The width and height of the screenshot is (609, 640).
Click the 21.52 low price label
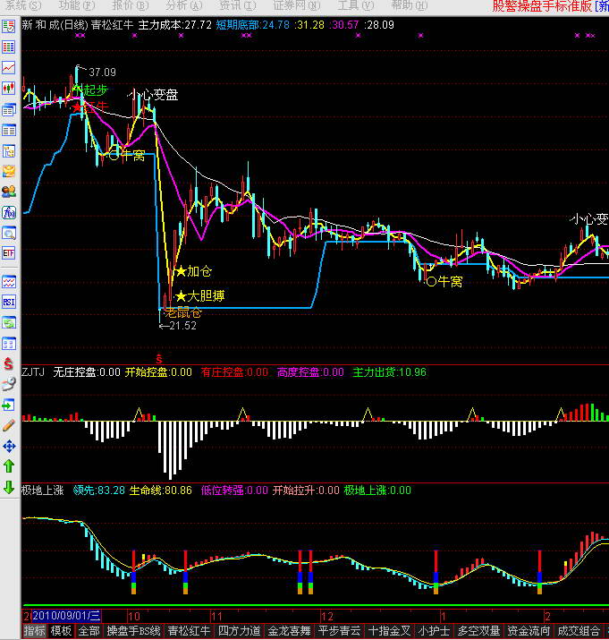coord(182,326)
